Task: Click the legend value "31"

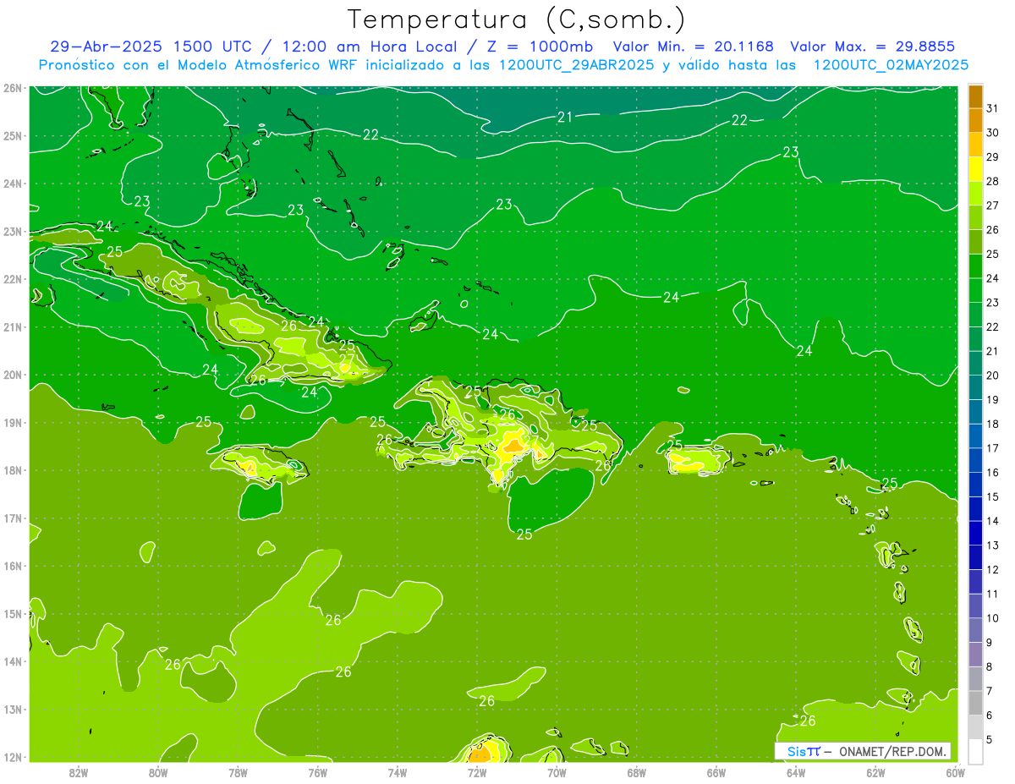Action: click(x=992, y=108)
